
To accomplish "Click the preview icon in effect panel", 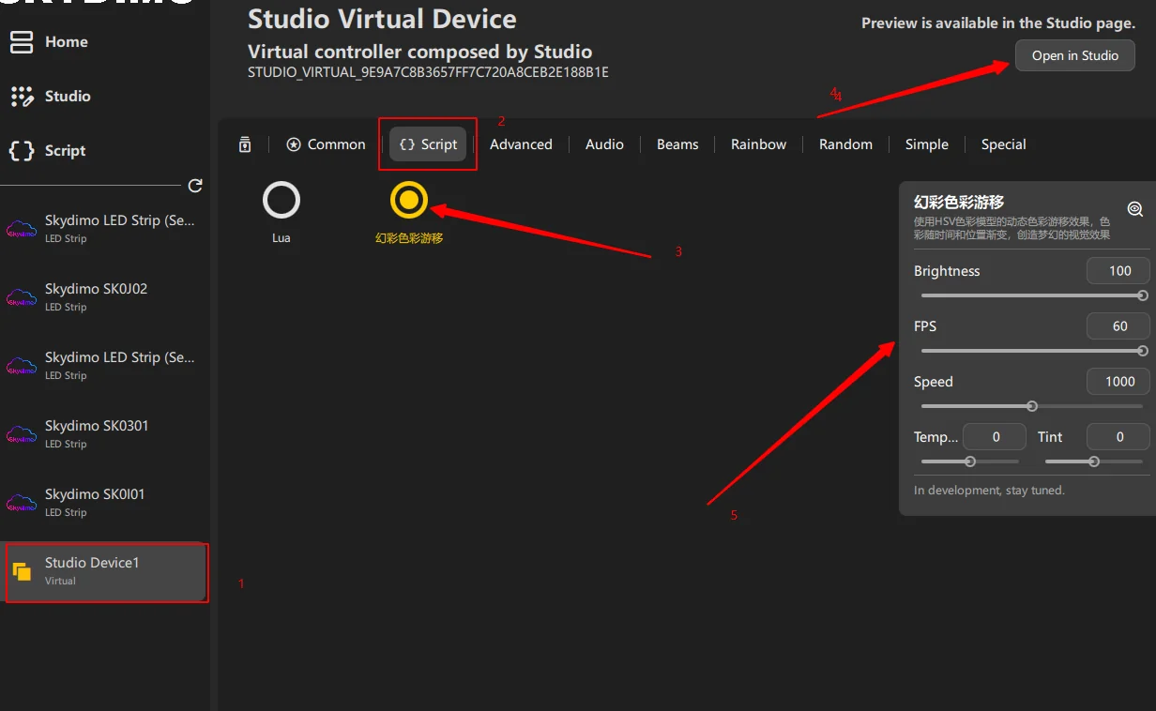I will [1134, 209].
